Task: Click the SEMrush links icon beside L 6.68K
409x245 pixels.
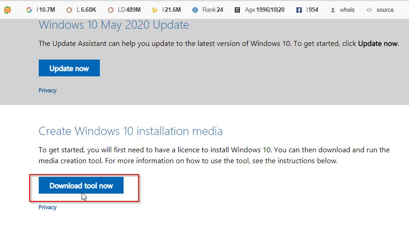Action: click(x=69, y=10)
